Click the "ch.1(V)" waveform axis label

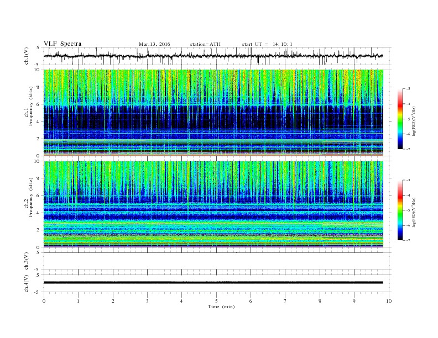click(x=27, y=56)
